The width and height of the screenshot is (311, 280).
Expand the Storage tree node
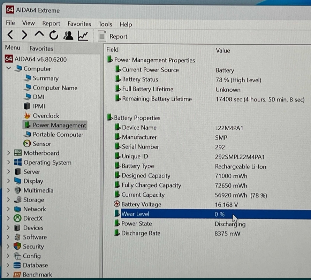point(8,200)
